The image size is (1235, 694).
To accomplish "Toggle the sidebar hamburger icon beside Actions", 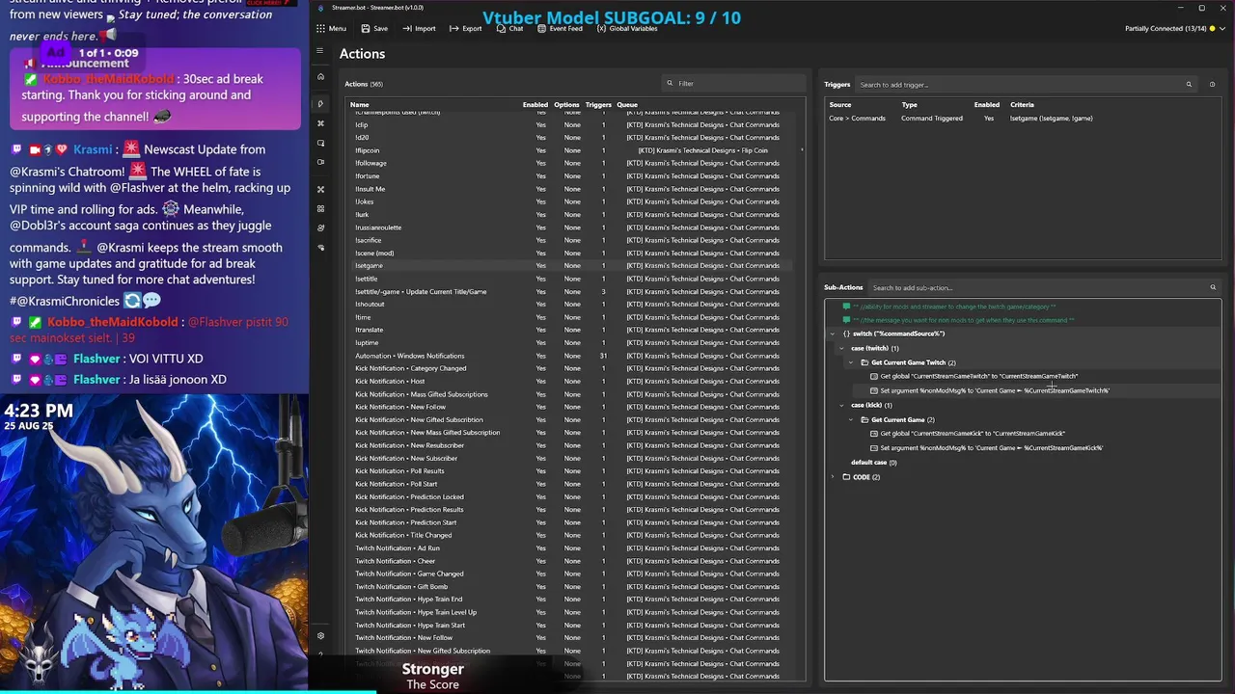I will pos(320,51).
